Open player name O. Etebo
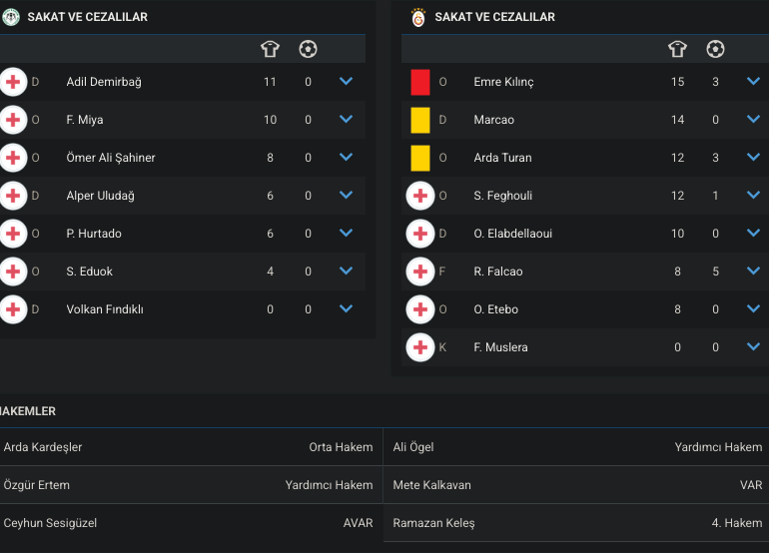 pyautogui.click(x=495, y=309)
